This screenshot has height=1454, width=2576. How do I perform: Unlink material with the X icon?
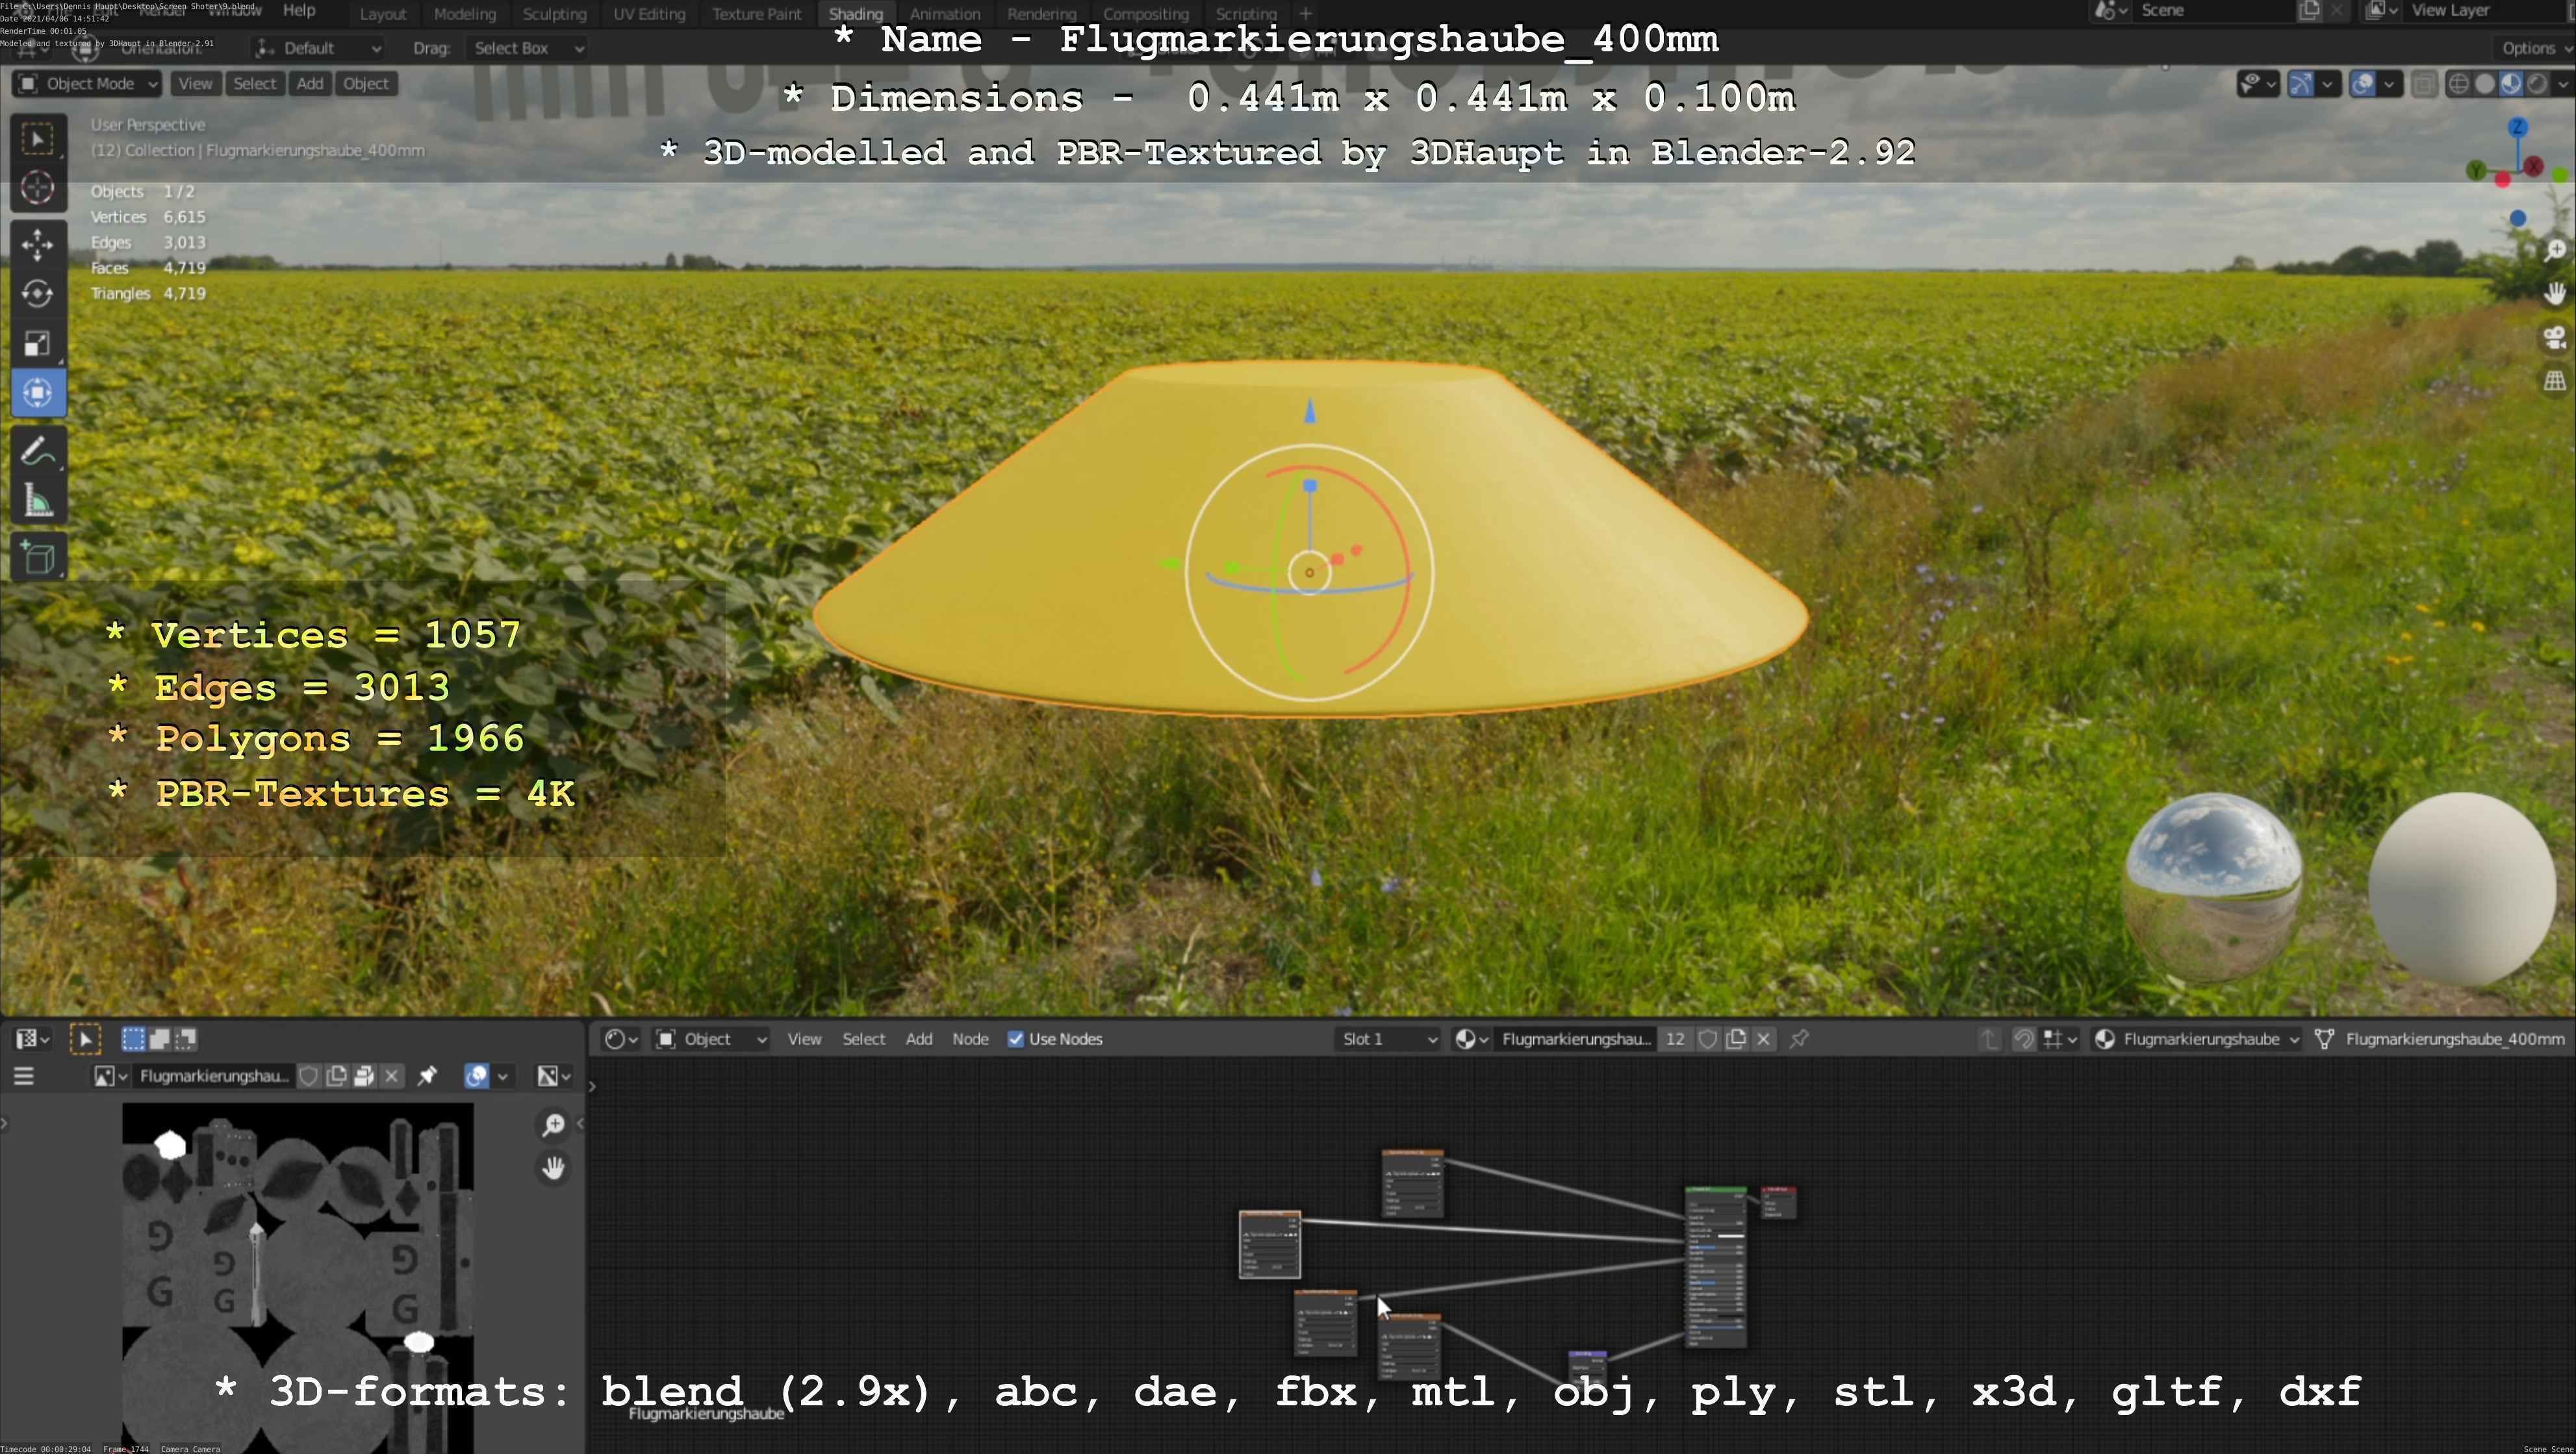coord(1764,1039)
